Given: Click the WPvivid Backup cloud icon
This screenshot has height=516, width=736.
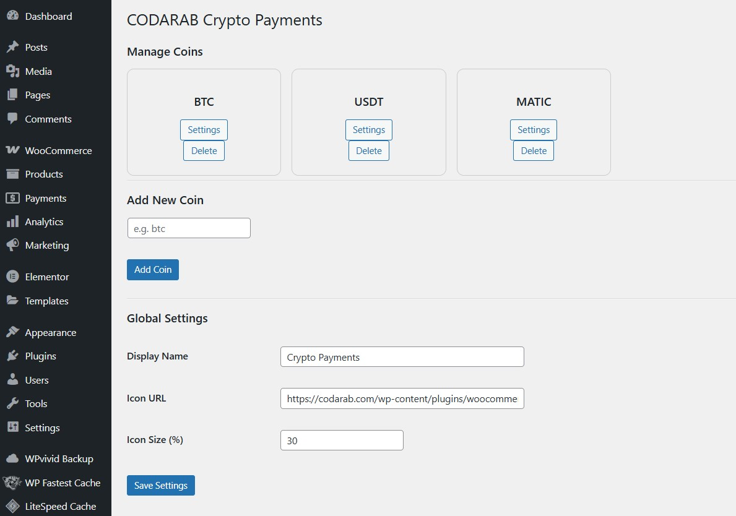Looking at the screenshot, I should point(12,458).
